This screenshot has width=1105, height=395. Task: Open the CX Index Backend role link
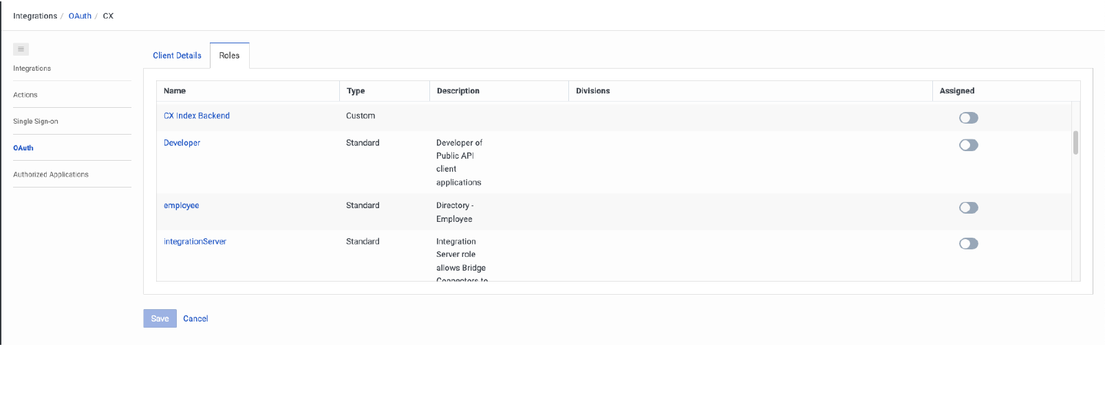click(197, 116)
